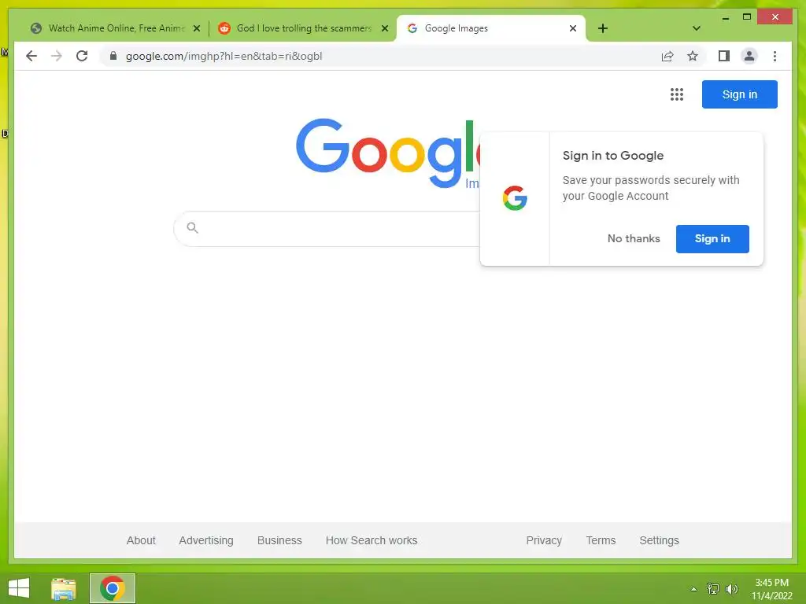Open the Business footer link
Viewport: 806px width, 604px height.
[x=279, y=540]
